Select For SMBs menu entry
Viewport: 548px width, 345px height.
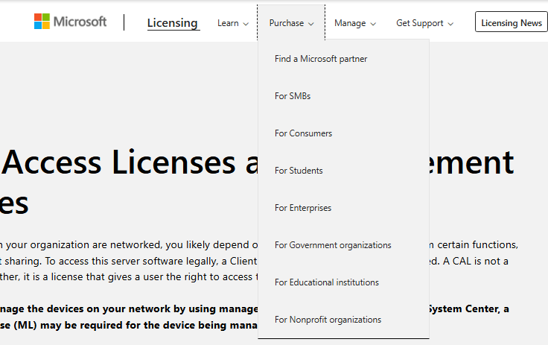293,96
